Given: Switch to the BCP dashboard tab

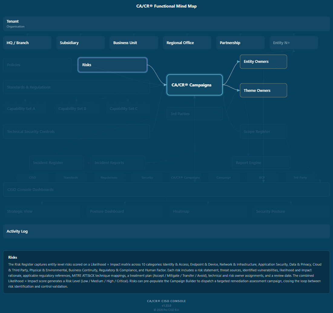Looking at the screenshot, I should [x=262, y=178].
